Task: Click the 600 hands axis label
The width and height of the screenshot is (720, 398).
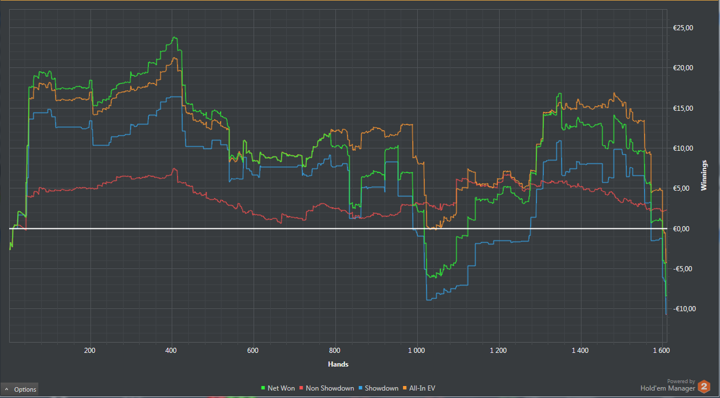Action: point(253,351)
